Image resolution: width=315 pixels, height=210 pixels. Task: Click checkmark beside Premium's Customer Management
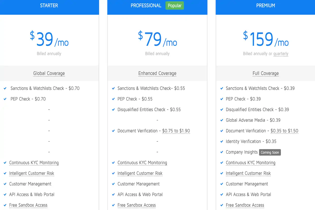click(222, 184)
